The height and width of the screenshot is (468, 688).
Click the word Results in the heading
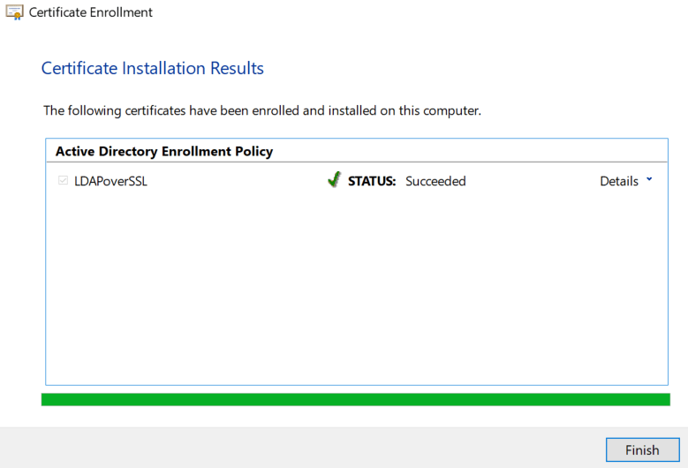237,68
